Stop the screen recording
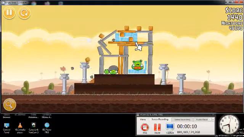Viewport: 244px width, 137px height. pos(145,128)
